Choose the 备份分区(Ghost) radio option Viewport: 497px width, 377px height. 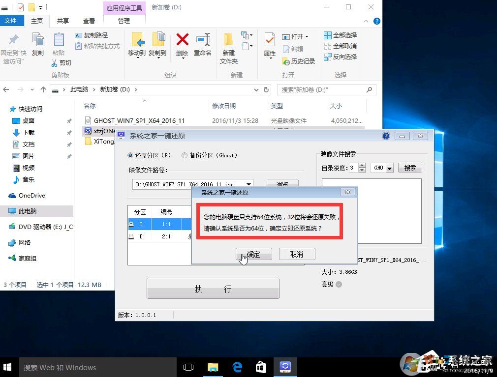tap(185, 155)
